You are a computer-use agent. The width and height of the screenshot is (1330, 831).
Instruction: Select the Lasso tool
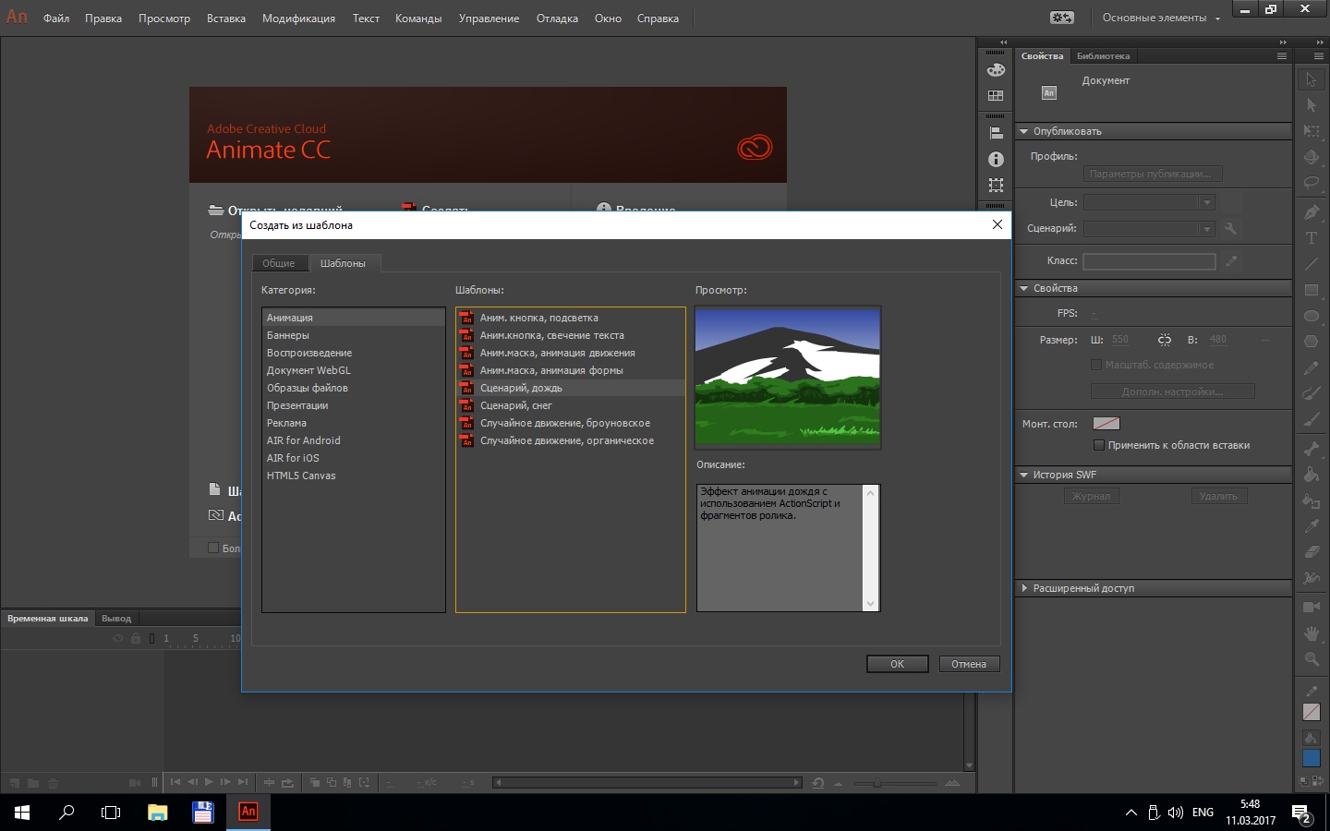1311,183
